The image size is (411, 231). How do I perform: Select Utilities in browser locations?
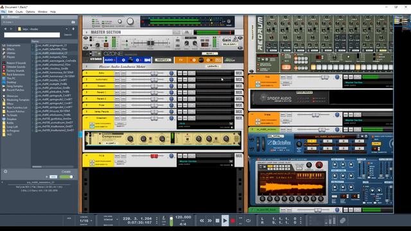click(x=11, y=53)
